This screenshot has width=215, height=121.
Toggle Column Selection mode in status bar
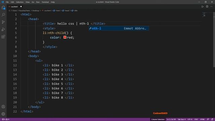click(x=158, y=119)
